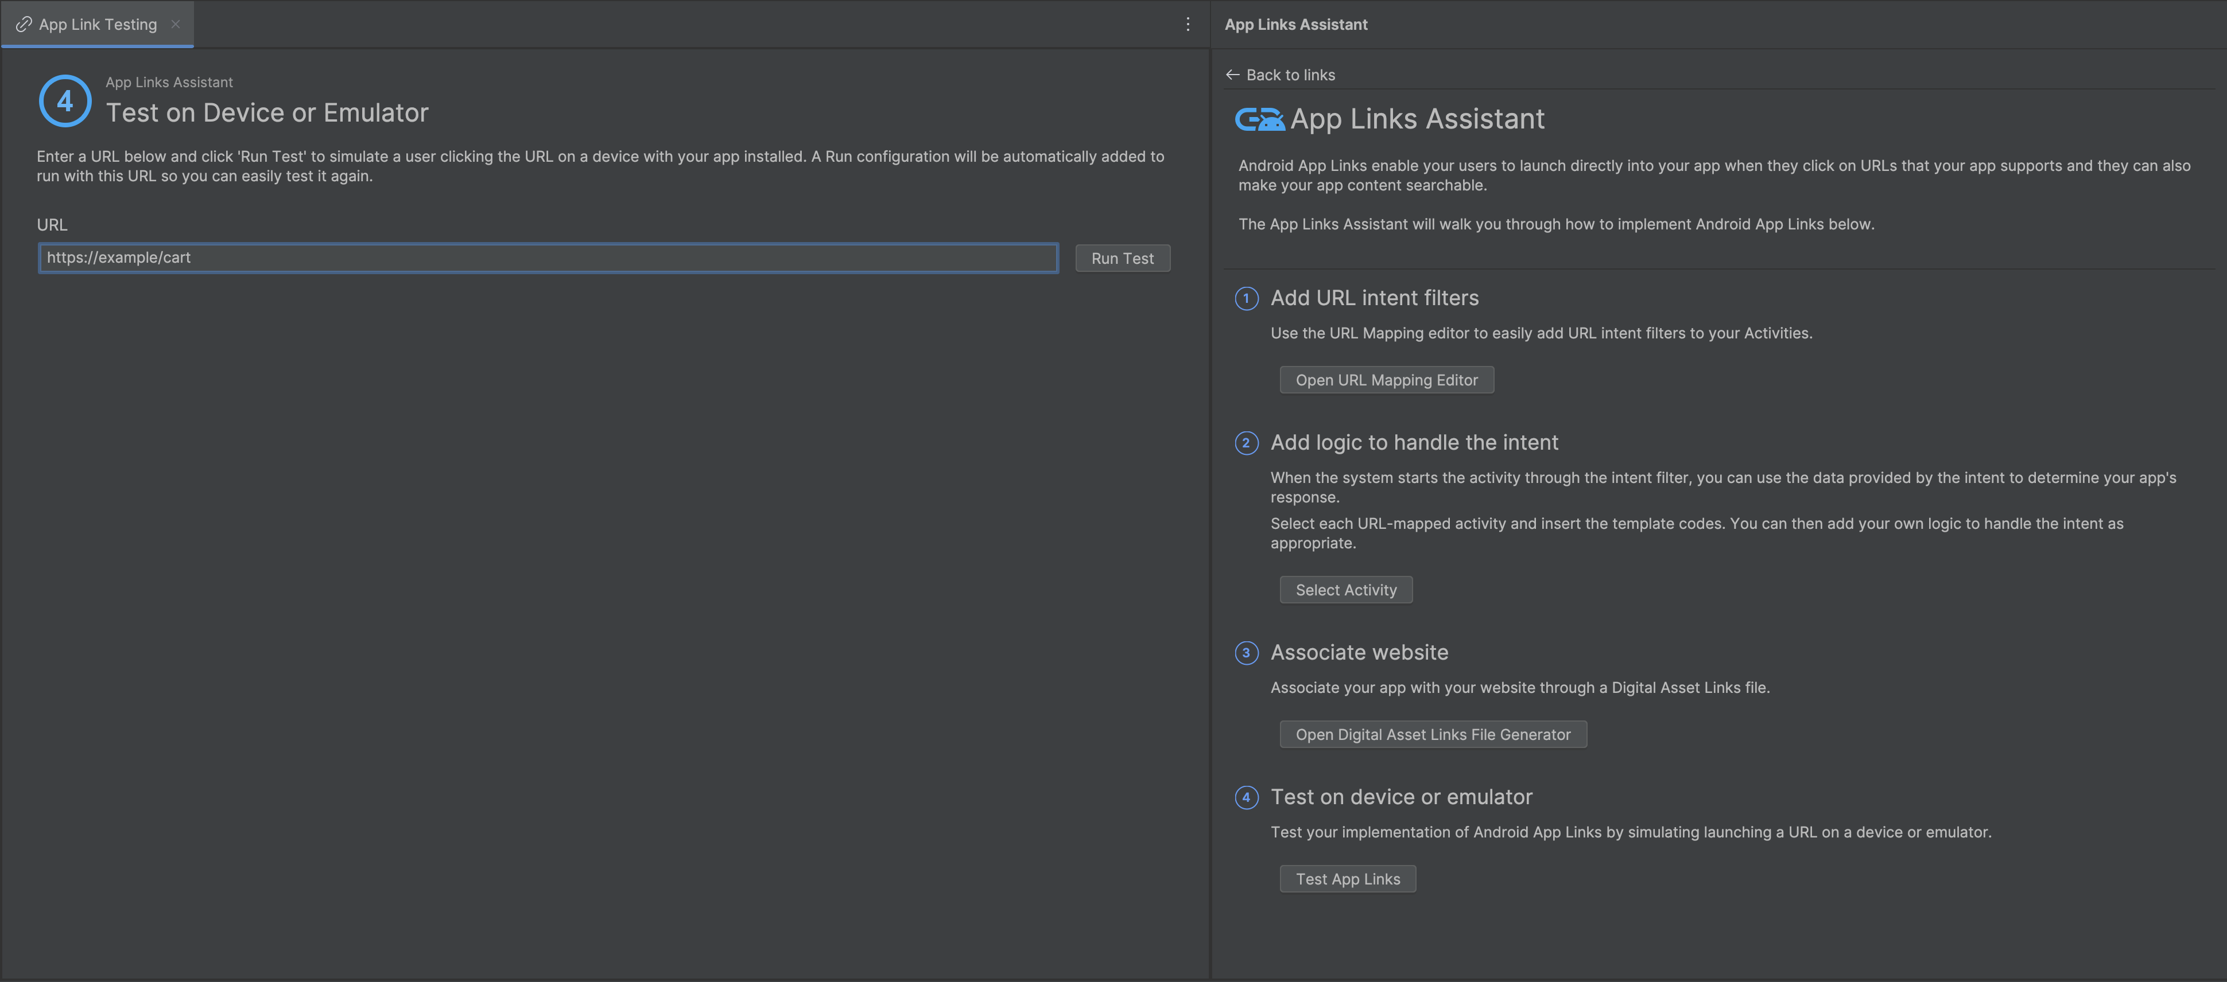This screenshot has width=2227, height=982.
Task: Click the Test App Links button
Action: pos(1347,878)
